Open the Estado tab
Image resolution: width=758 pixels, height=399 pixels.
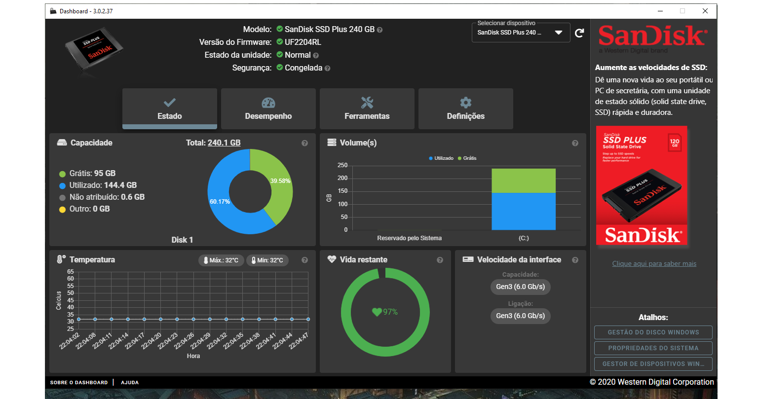pos(170,109)
